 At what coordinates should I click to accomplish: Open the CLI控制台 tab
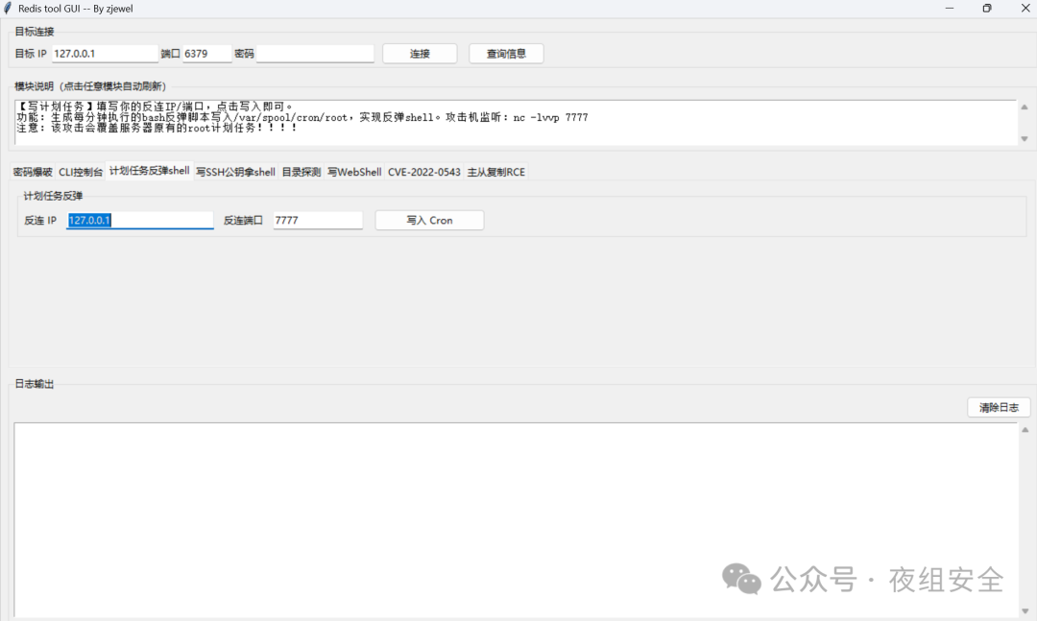coord(81,173)
